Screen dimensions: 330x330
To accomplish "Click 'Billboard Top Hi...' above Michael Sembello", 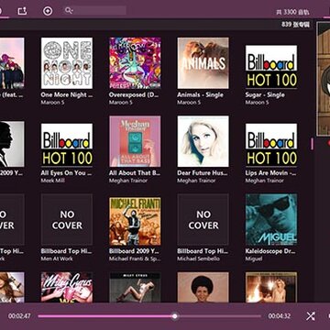I will pos(203,251).
